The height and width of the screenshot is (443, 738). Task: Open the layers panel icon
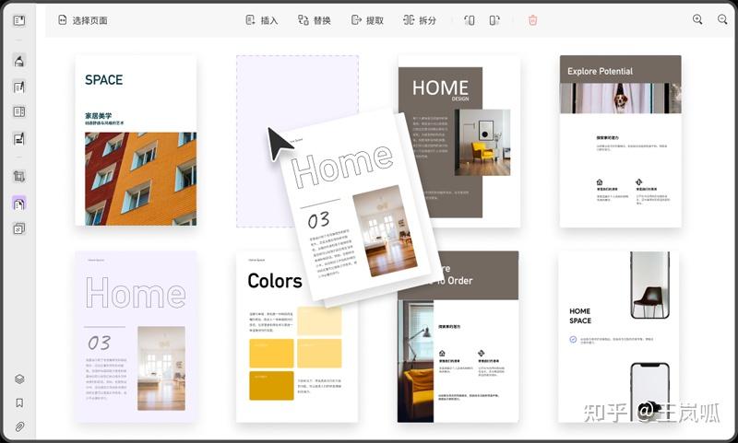click(x=19, y=379)
